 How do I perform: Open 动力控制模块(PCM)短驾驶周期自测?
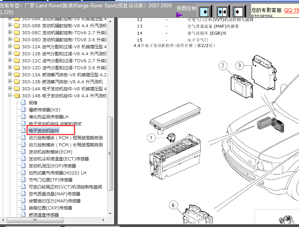(x=66, y=138)
